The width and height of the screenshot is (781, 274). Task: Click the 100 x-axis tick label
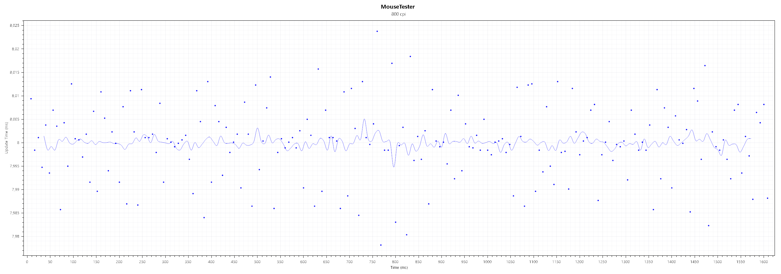tap(73, 262)
